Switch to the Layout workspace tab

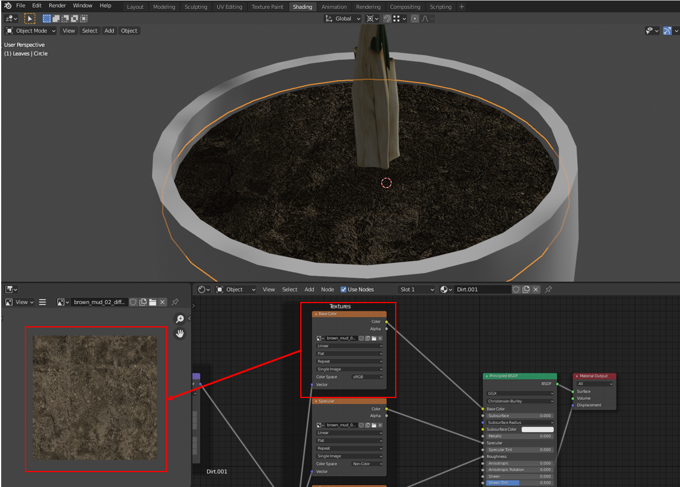click(135, 7)
